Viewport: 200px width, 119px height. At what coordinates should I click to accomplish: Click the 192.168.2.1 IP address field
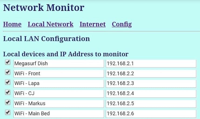pyautogui.click(x=151, y=64)
